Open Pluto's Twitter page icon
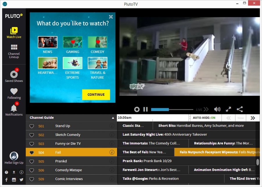Viewport: 262px width, 187px height. pos(21,180)
